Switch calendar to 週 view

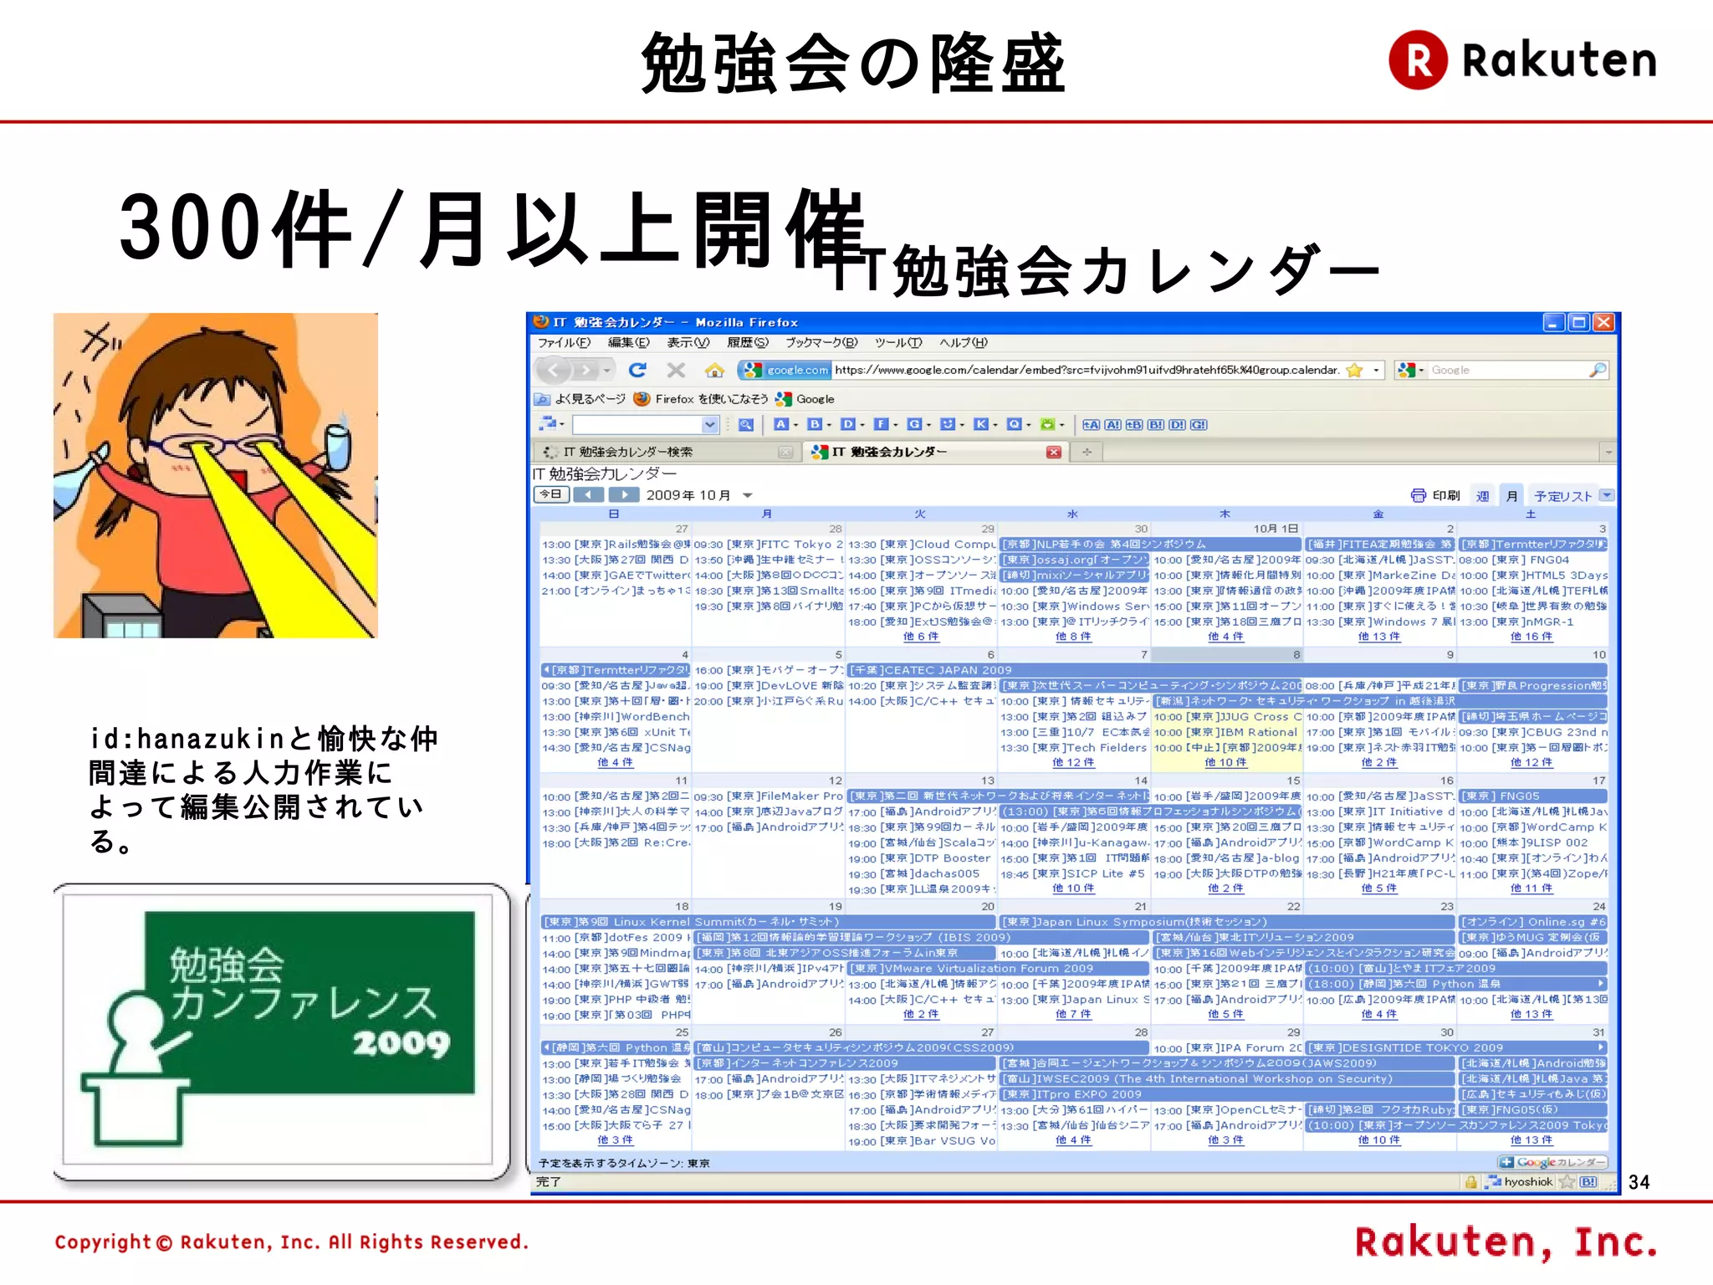(x=1482, y=496)
